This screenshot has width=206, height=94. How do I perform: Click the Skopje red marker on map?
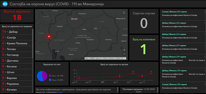74,19
